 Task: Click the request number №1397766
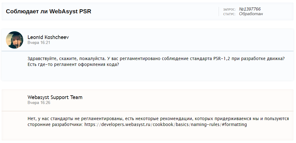[x=250, y=9]
